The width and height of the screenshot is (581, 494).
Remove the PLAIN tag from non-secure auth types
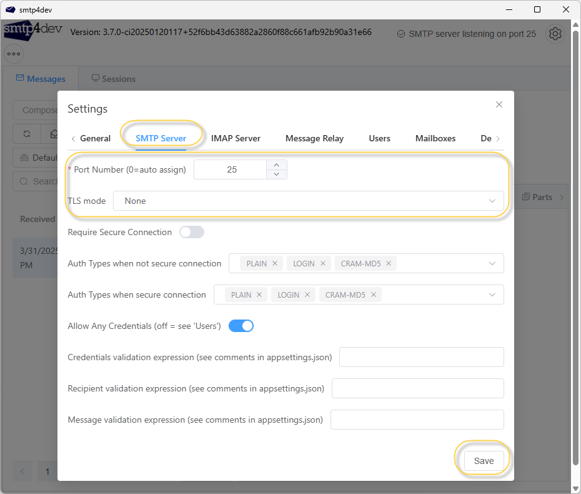pos(274,264)
